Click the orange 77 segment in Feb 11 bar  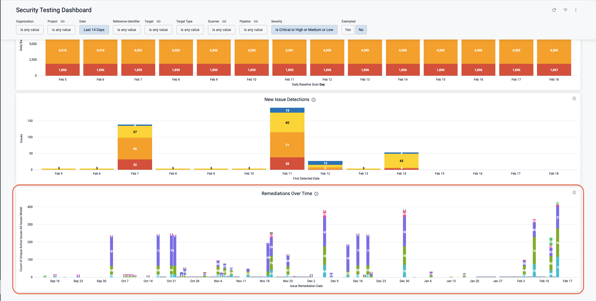(x=287, y=145)
